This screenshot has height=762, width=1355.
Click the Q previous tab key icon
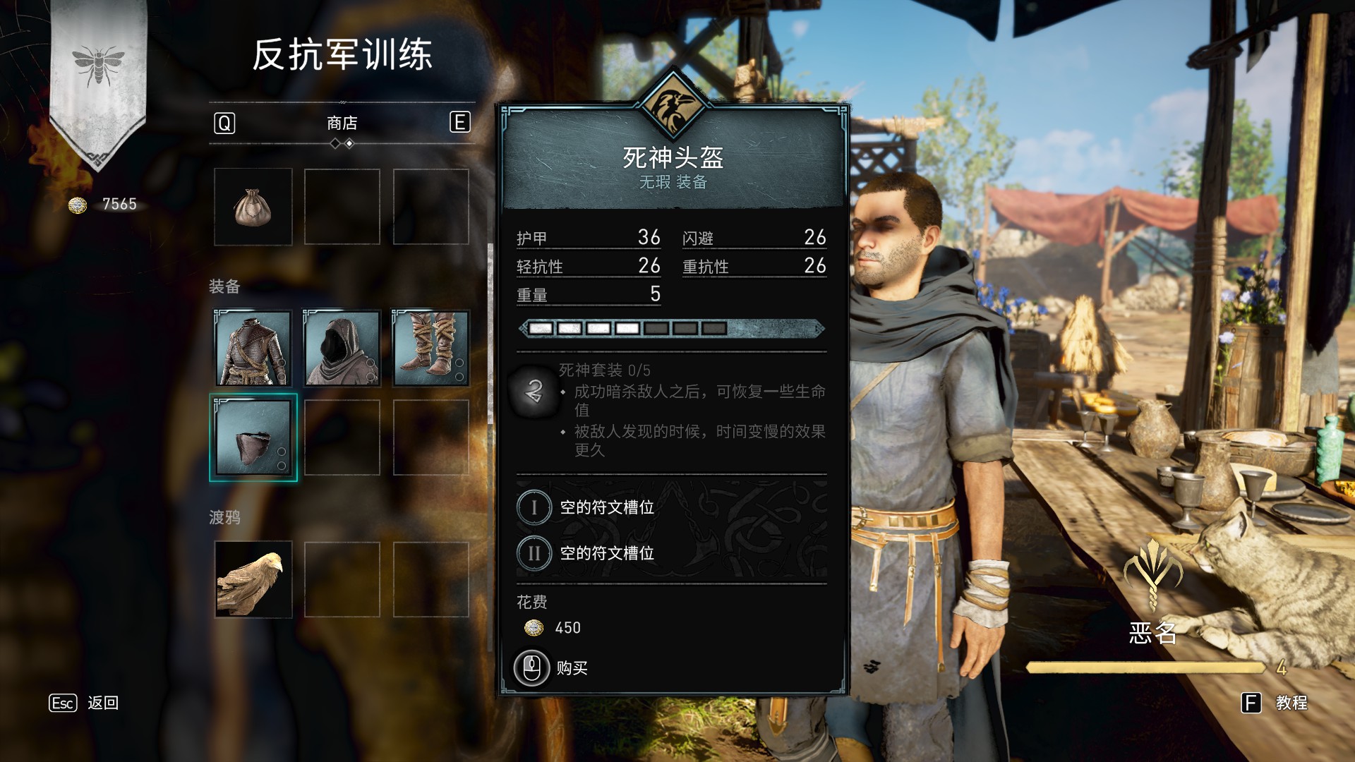point(224,123)
